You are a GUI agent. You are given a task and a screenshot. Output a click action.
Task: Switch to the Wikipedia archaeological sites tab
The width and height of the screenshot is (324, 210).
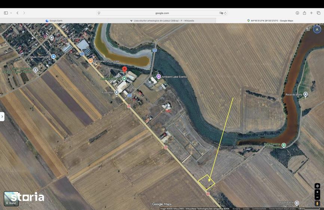[162, 21]
